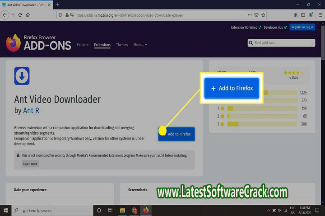The width and height of the screenshot is (325, 216).
Task: Click Learn more about the security warning
Action: (30, 164)
